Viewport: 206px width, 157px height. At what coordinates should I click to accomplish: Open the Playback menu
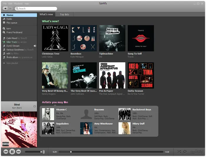18,4
